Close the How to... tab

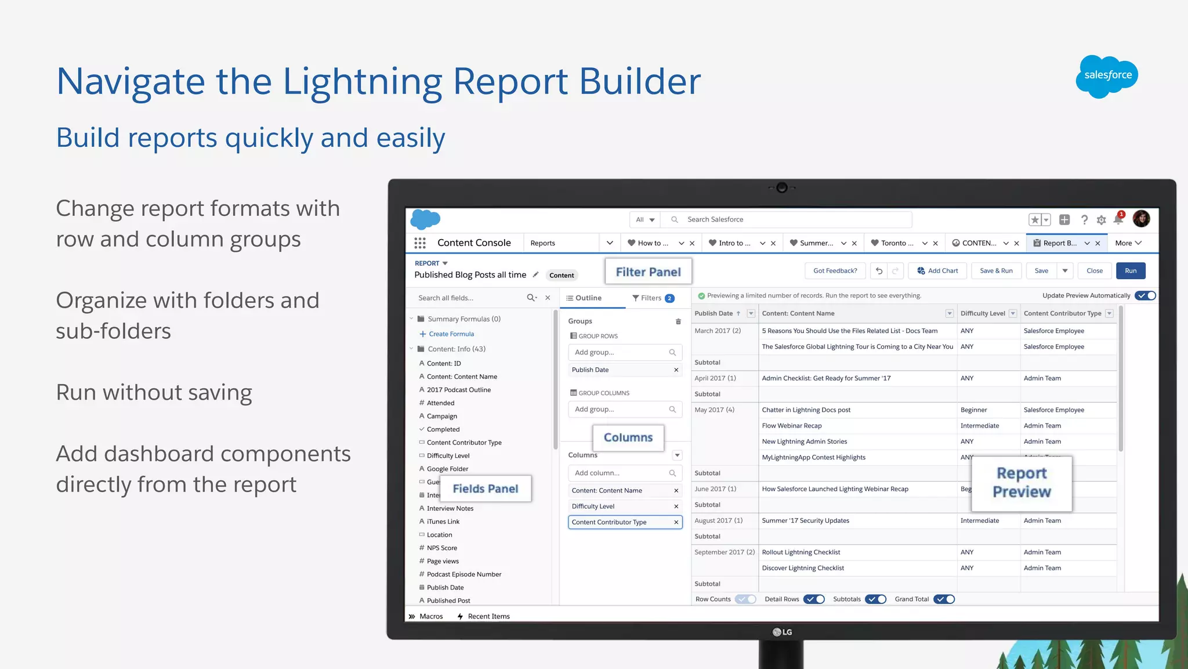[692, 244]
